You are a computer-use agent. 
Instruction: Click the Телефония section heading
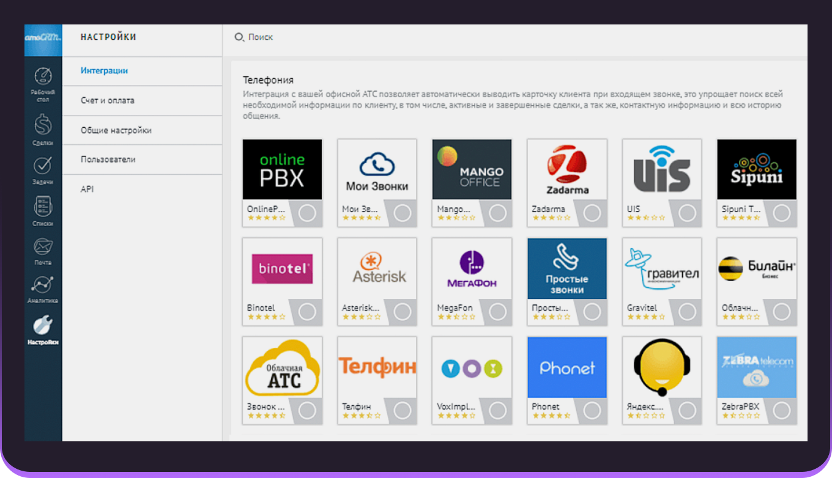coord(268,80)
